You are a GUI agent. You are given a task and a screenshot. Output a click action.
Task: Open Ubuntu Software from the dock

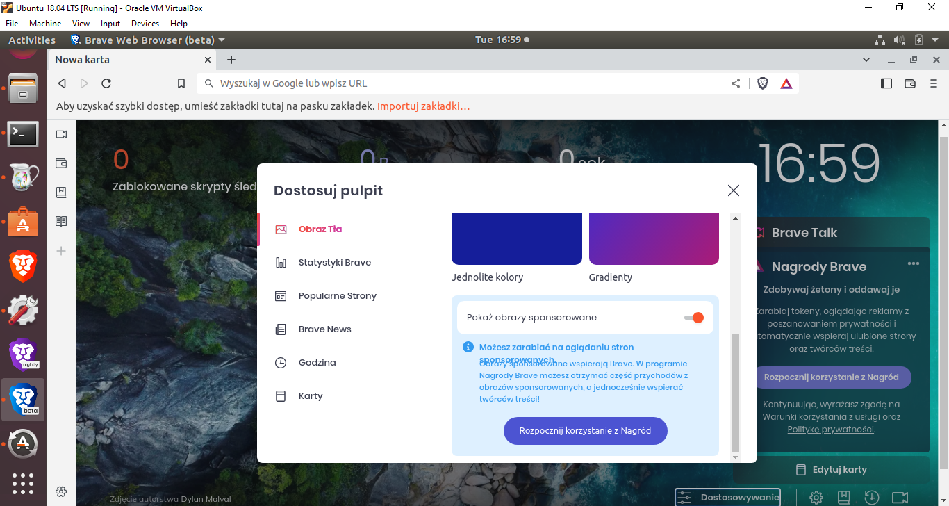23,222
